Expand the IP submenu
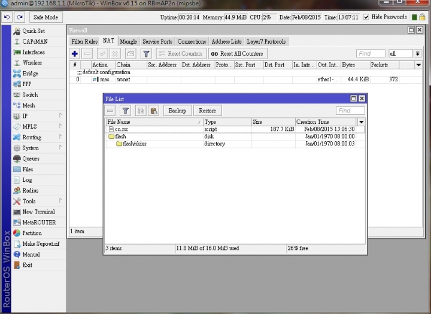The image size is (431, 314). pos(39,116)
